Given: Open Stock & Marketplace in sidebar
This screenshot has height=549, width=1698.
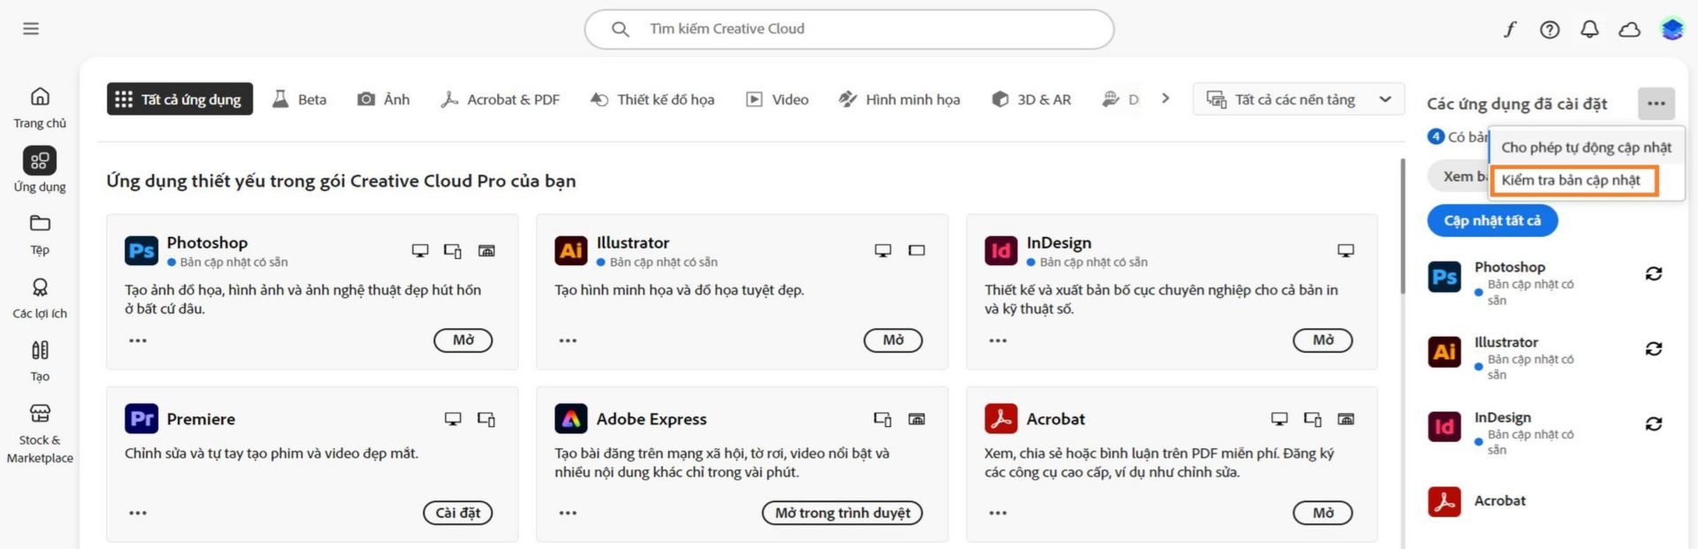Looking at the screenshot, I should click(40, 434).
